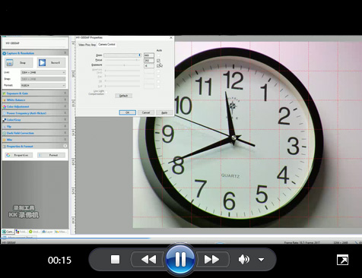Rewind using the double left arrows
This screenshot has height=278, width=362.
pyautogui.click(x=148, y=260)
